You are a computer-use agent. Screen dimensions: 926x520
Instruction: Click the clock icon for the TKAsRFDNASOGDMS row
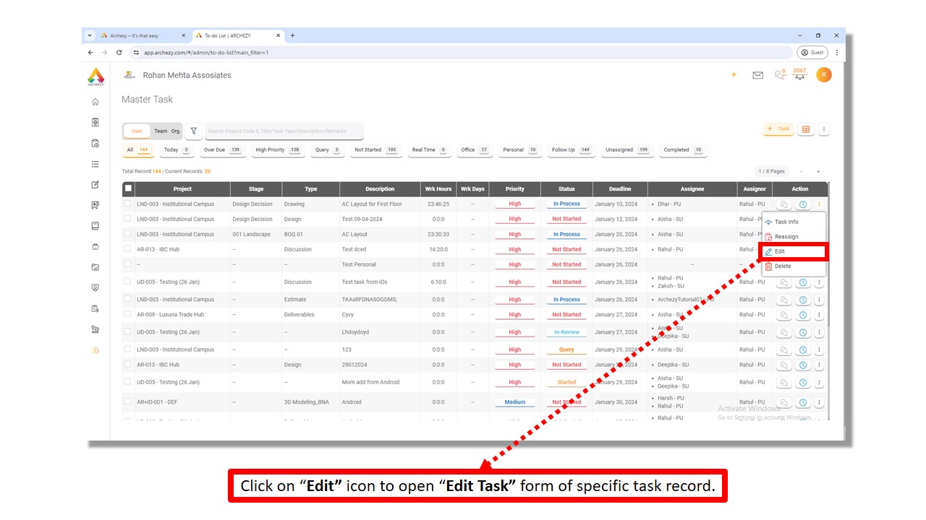(x=803, y=300)
